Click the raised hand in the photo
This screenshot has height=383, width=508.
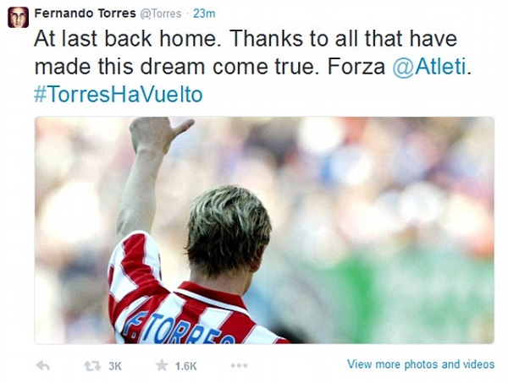click(160, 134)
